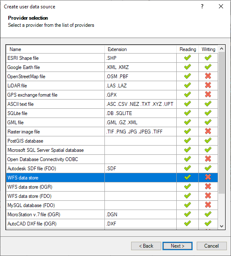Click the scrollbar up arrow

(221, 49)
